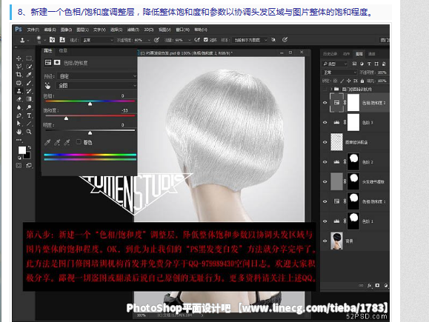Open the options bar blend mode dropdown
Viewport: 429px width, 322px height.
click(x=97, y=40)
